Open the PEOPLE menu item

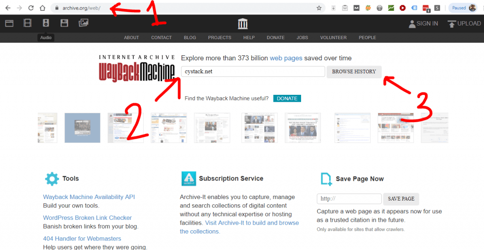367,38
